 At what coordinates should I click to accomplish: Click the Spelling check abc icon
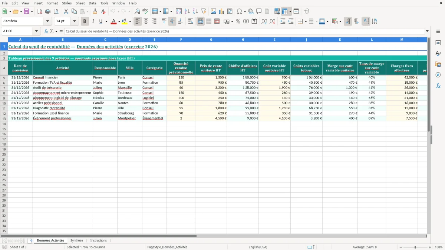(x=145, y=11)
